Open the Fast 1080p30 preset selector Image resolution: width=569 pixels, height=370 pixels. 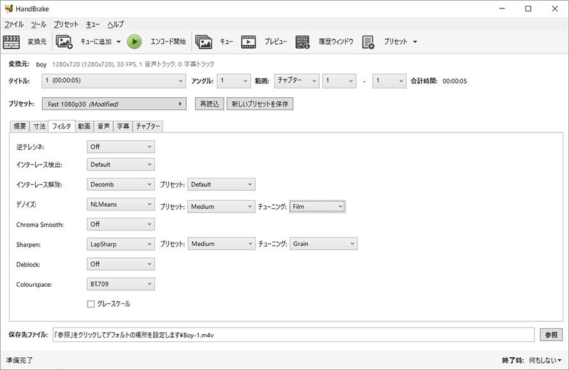tap(114, 104)
